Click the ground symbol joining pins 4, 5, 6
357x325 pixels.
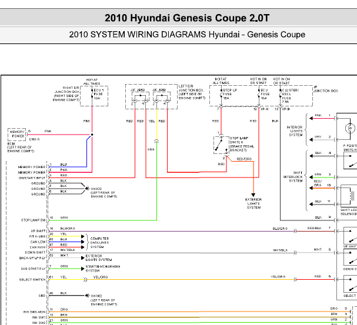[x=86, y=188]
